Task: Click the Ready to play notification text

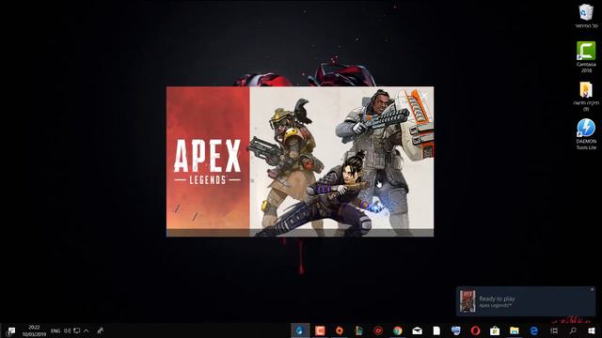Action: coord(497,299)
